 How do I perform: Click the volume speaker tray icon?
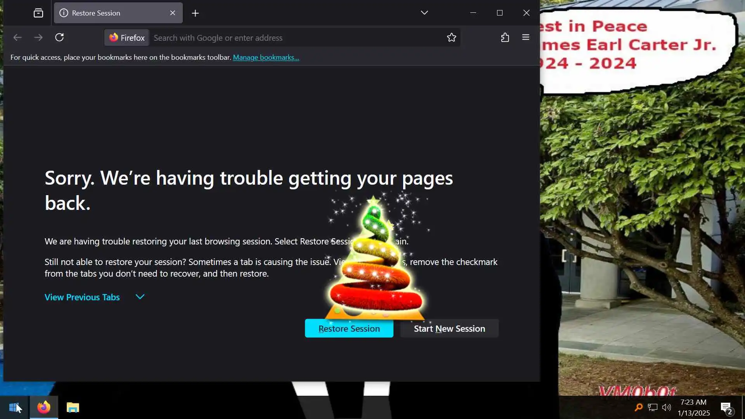point(667,407)
